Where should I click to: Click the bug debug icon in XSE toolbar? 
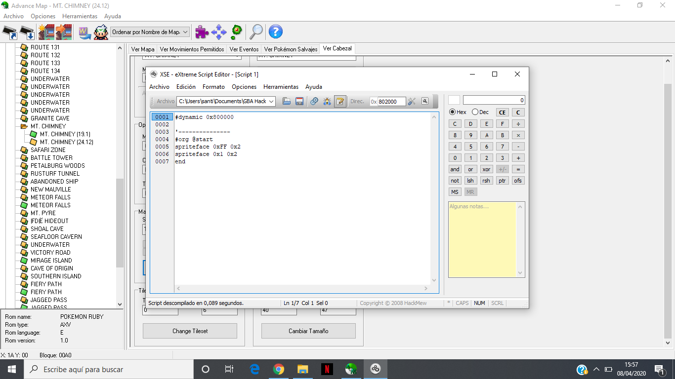point(327,101)
